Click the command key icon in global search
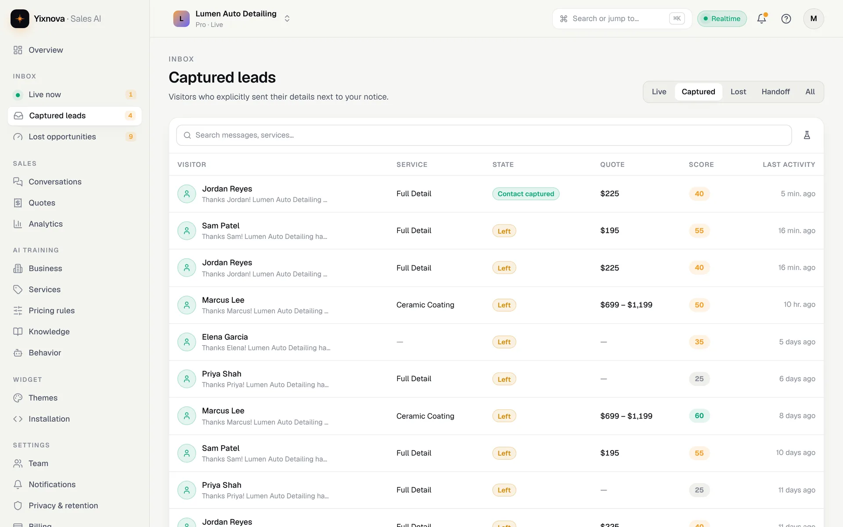The image size is (843, 527). [x=564, y=18]
